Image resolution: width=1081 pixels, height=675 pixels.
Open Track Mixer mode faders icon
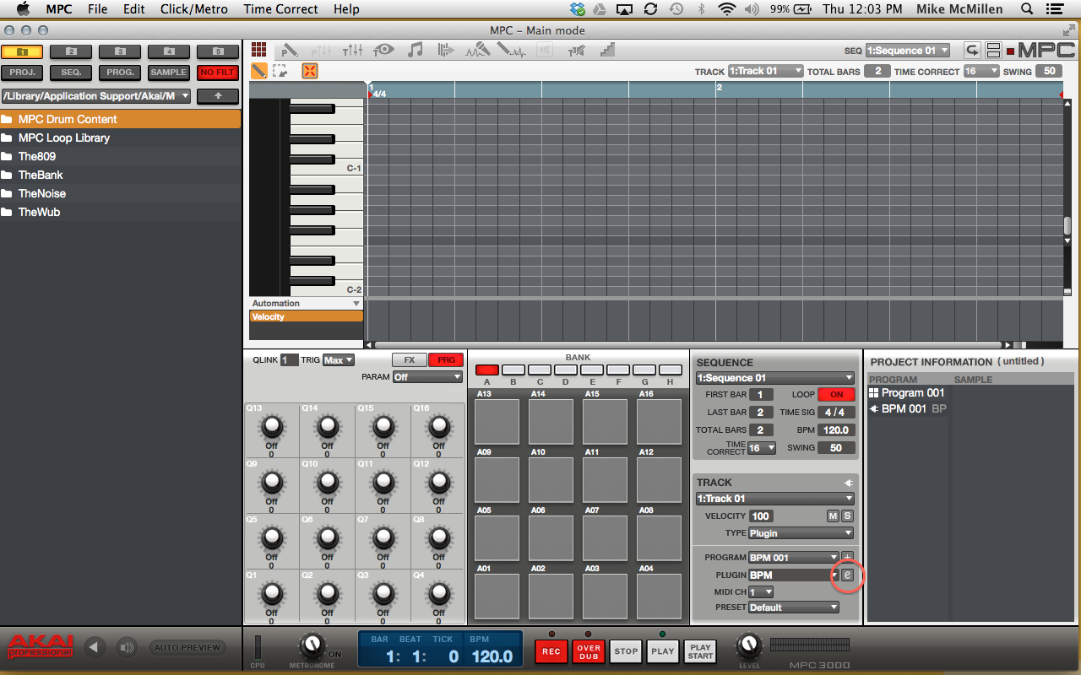coord(353,51)
